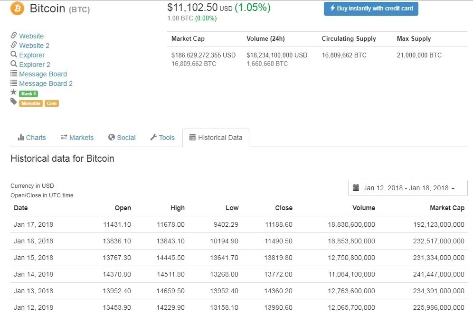Switch to the Social tab
473x315 pixels.
122,138
